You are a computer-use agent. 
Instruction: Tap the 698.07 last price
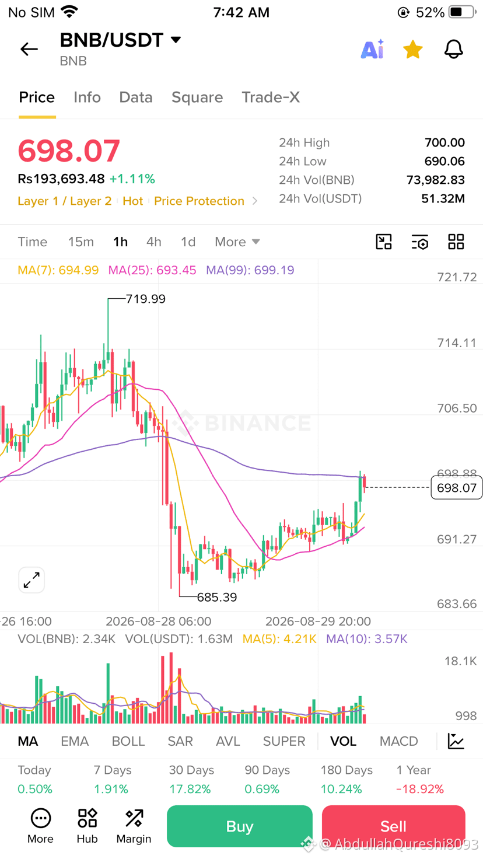pos(69,151)
